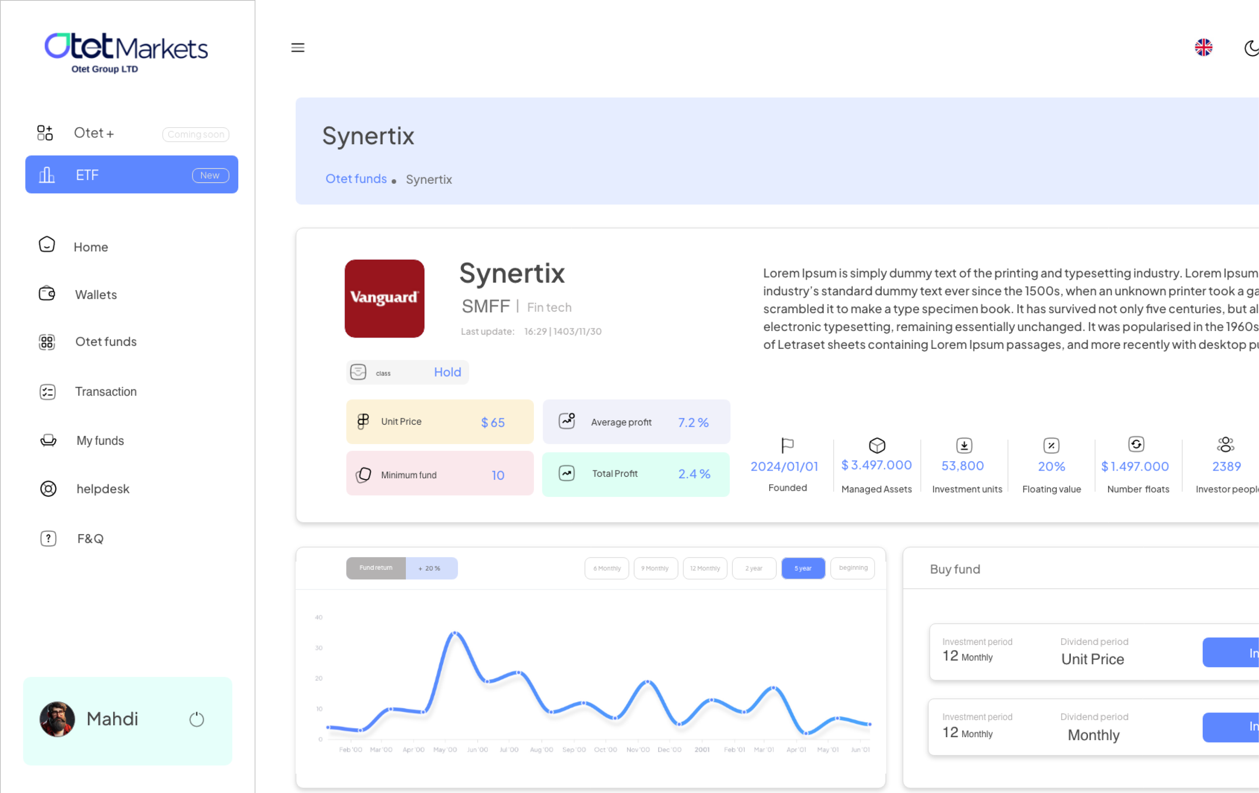Screen dimensions: 1259x793
Task: Switch chart range to 2 year
Action: [754, 568]
